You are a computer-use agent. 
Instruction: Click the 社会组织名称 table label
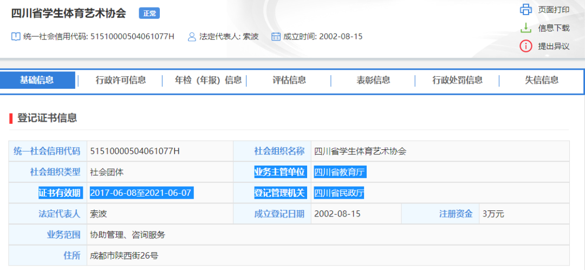pyautogui.click(x=279, y=151)
